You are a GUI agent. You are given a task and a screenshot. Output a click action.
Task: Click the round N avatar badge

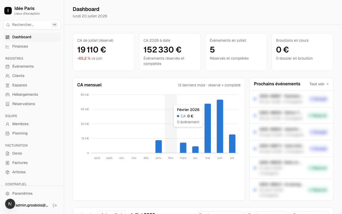coord(10,204)
